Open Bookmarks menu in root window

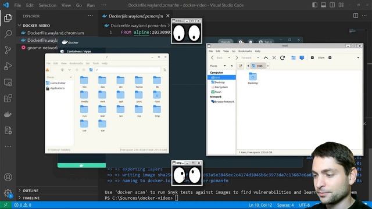[245, 51]
